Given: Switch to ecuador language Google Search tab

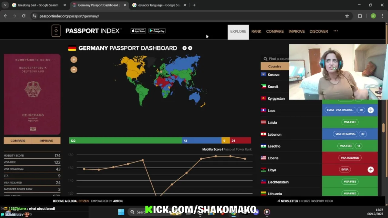Looking at the screenshot, I should (159, 5).
